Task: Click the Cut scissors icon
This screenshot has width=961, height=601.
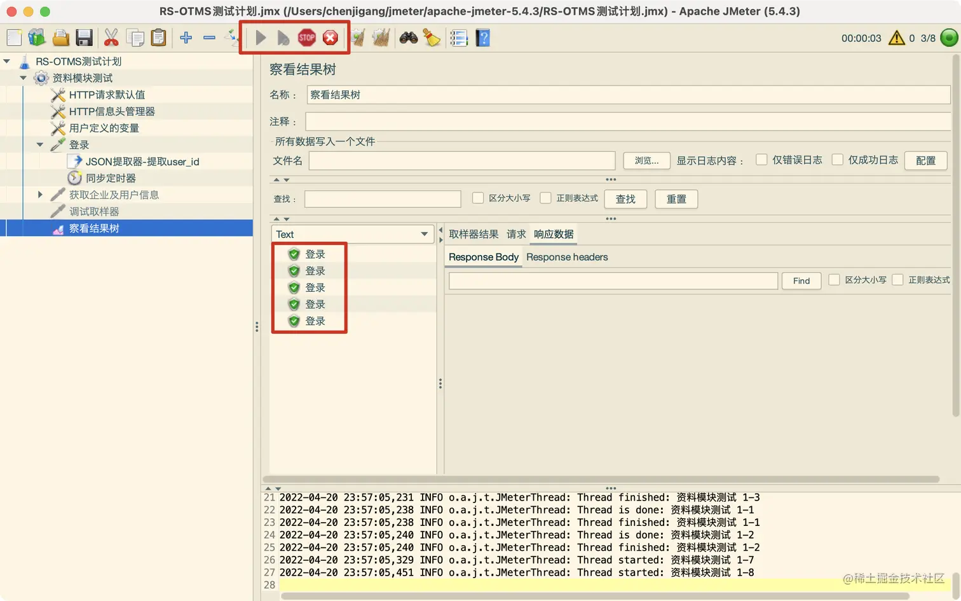Action: click(111, 38)
